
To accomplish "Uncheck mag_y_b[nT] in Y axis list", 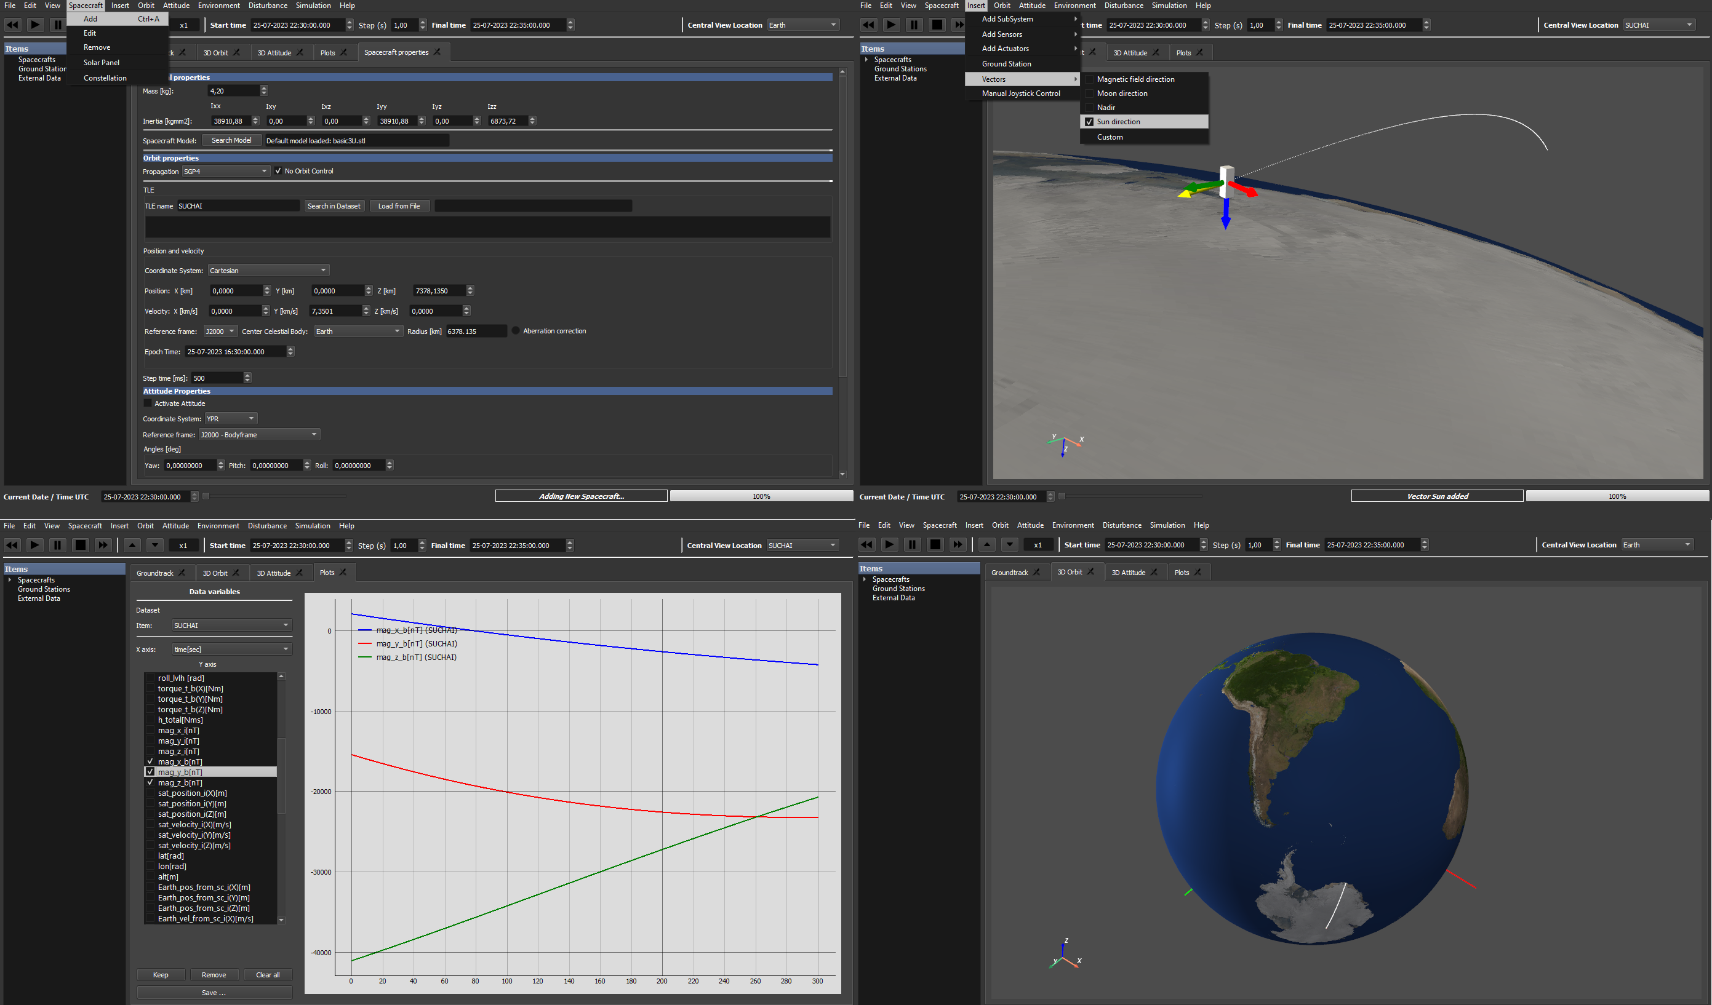I will coord(150,772).
